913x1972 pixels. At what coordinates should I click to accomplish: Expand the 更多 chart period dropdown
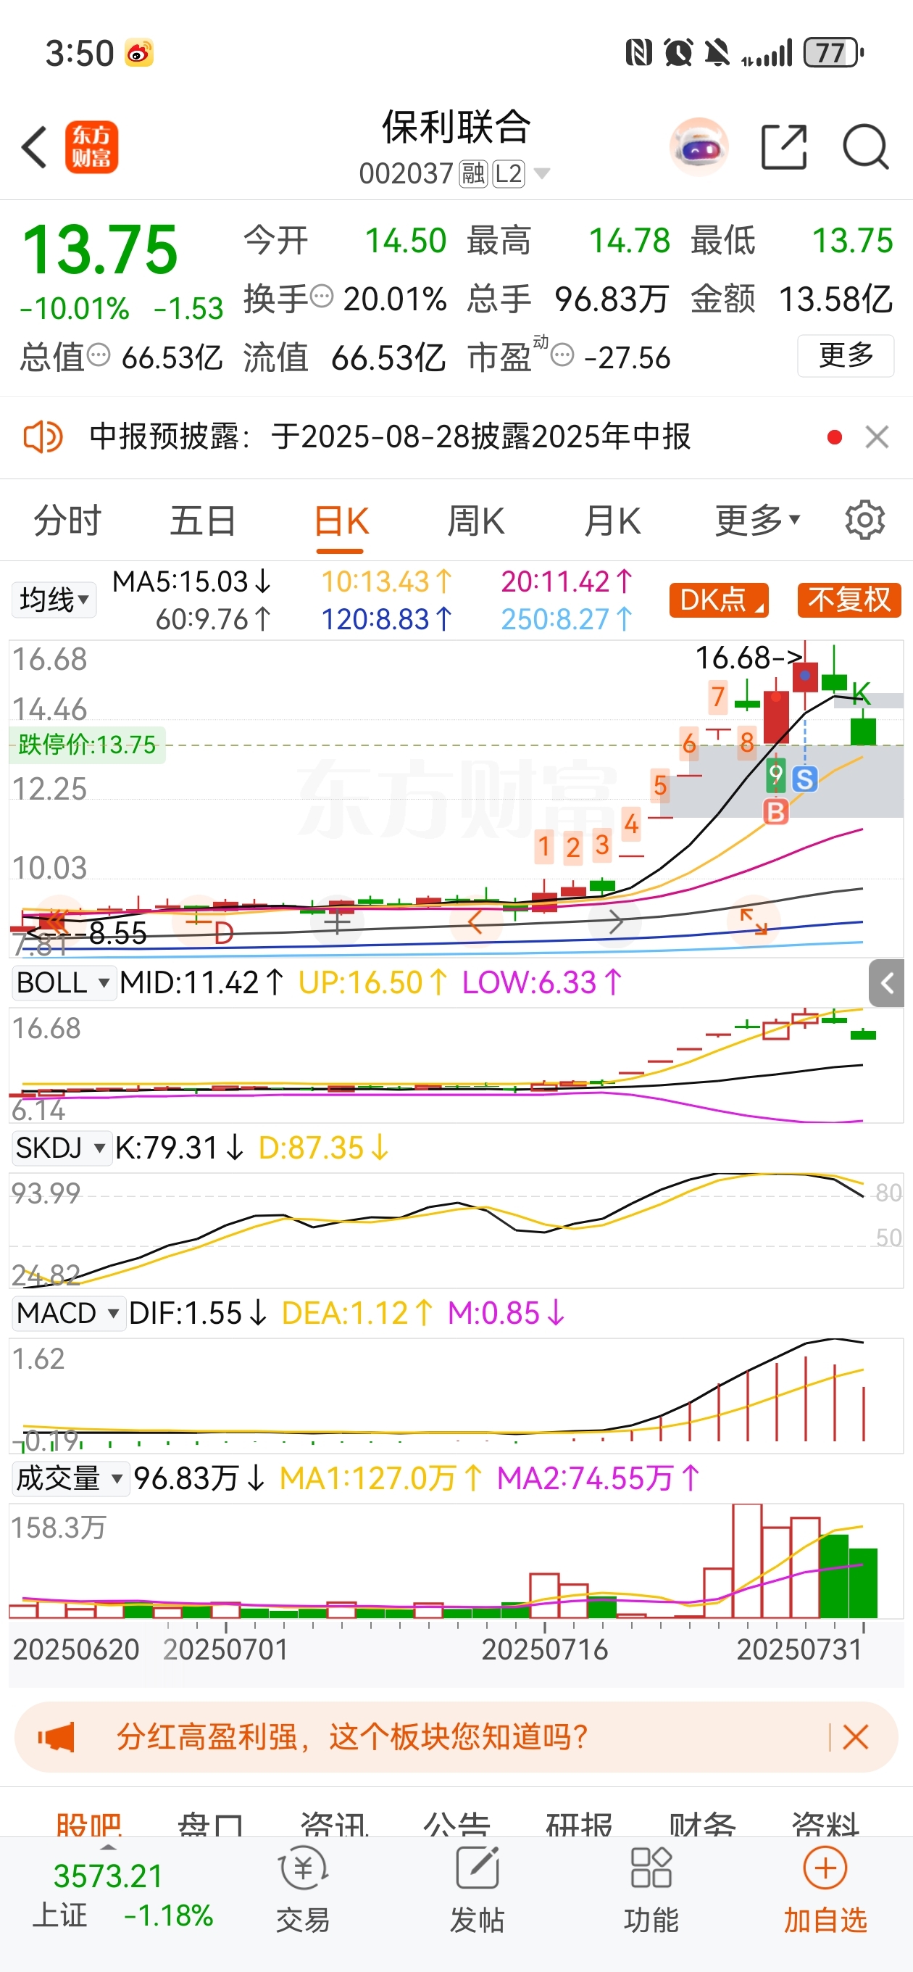coord(757,521)
